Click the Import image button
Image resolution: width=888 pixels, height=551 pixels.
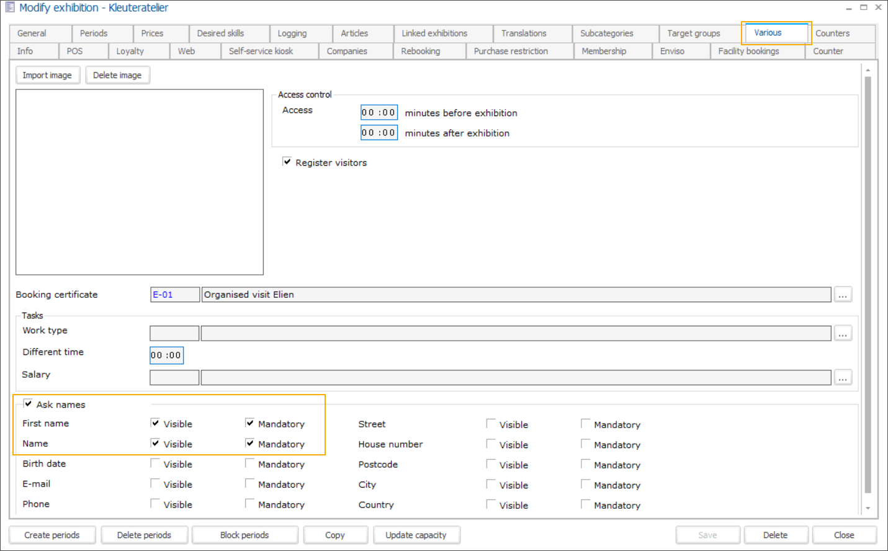click(x=47, y=75)
